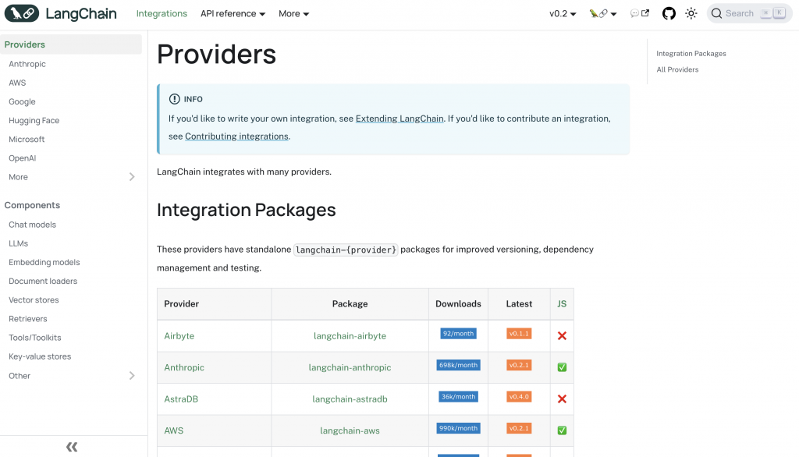Viewport: 799px width, 457px height.
Task: Click the v0.4.0 AstraDB version badge
Action: point(519,396)
